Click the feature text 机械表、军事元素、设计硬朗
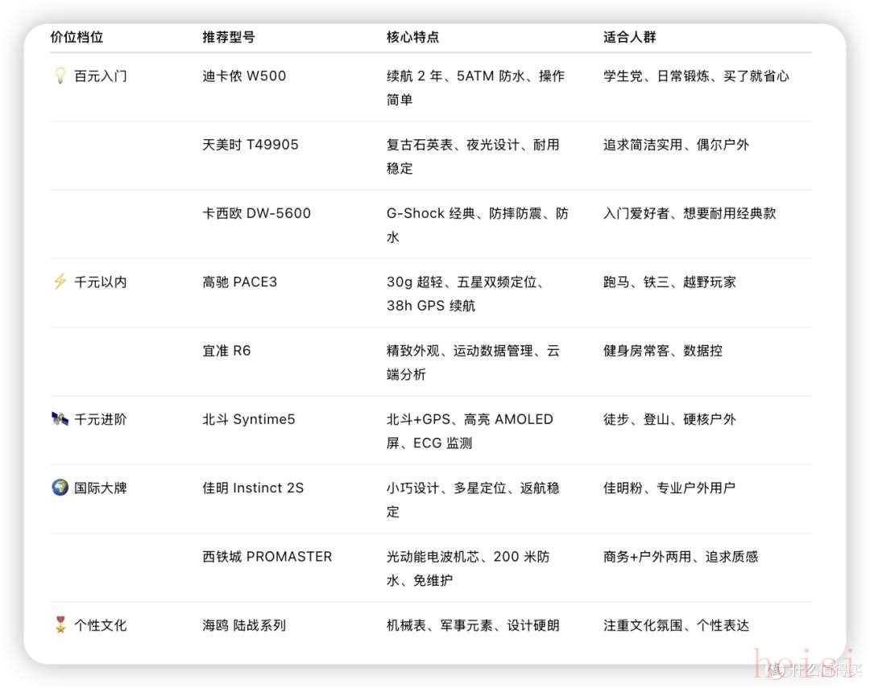Screen dimensions: 870x688 point(473,625)
